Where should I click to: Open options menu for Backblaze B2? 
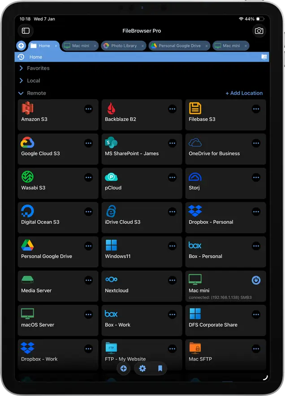172,109
